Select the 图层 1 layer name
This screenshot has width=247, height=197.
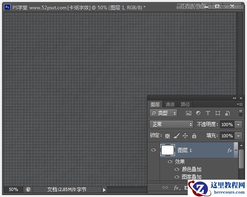click(185, 150)
